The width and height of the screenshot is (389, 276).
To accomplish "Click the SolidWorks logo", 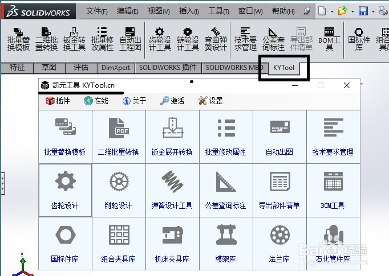I will [38, 11].
